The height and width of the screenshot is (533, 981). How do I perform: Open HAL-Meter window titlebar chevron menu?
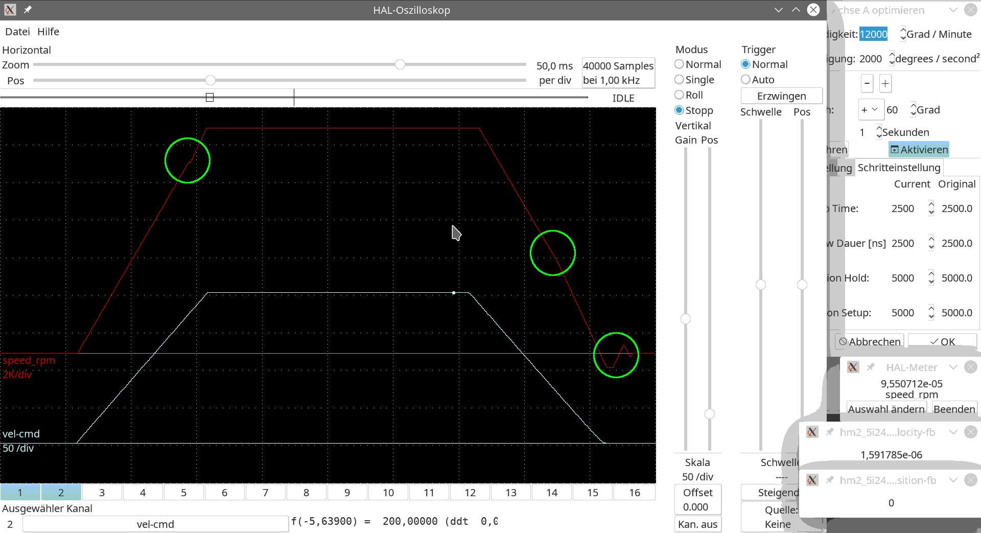pyautogui.click(x=953, y=367)
